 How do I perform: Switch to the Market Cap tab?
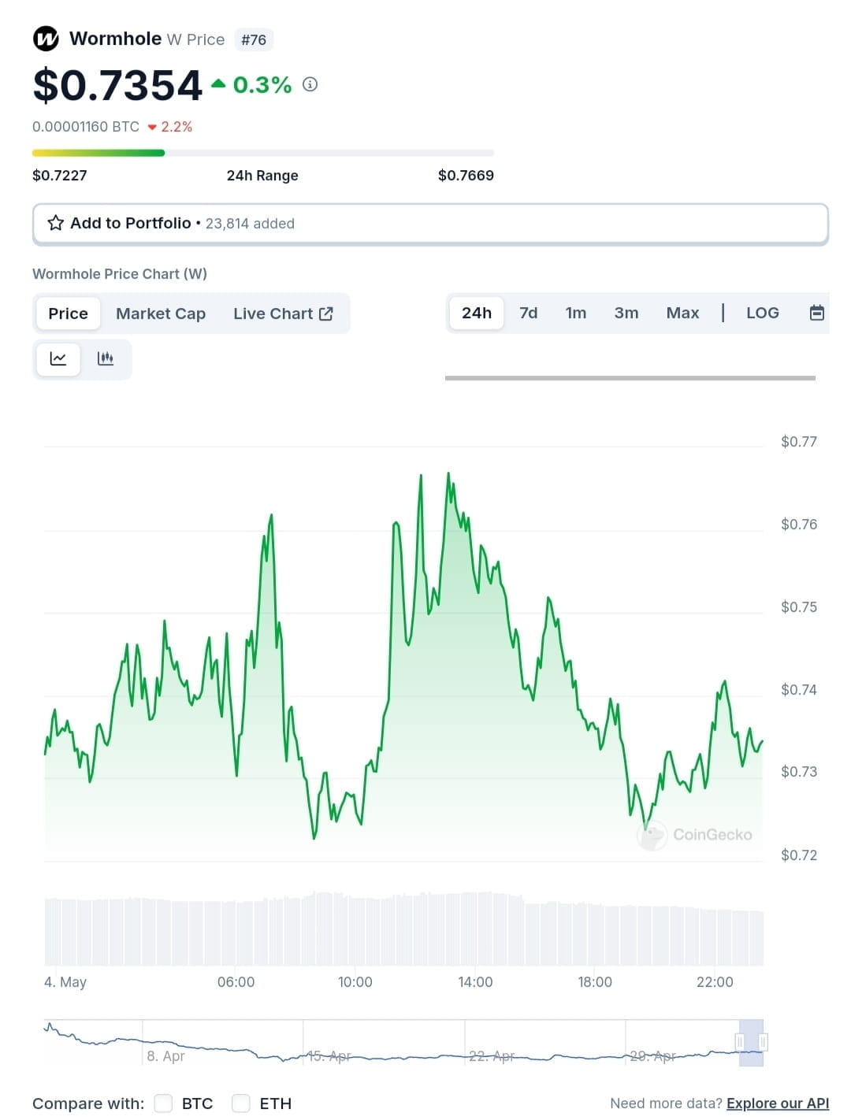tap(160, 313)
